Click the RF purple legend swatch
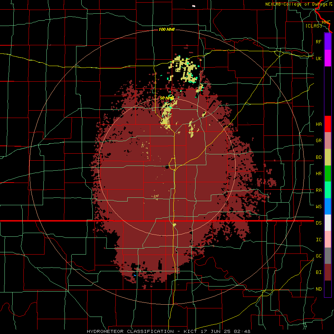The image size is (334, 334). click(x=328, y=42)
